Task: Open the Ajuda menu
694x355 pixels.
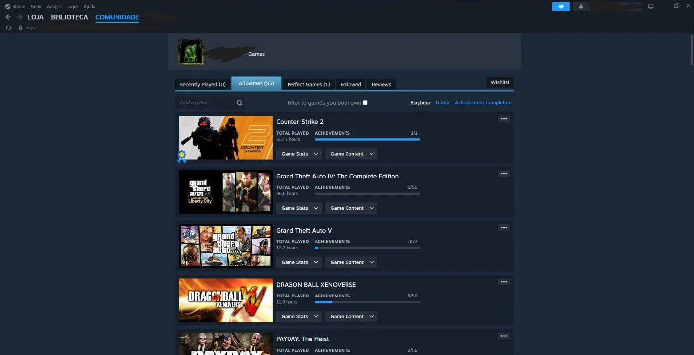Action: click(89, 7)
